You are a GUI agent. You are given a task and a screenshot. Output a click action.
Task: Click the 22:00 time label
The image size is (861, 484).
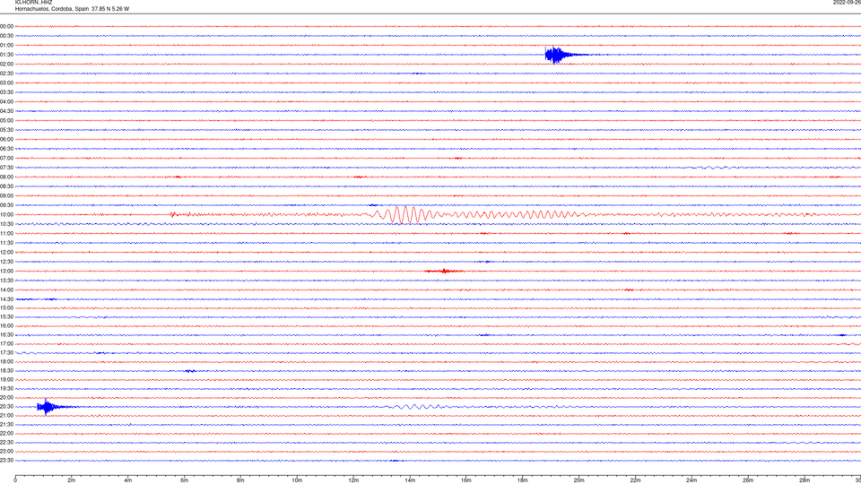coord(6,434)
